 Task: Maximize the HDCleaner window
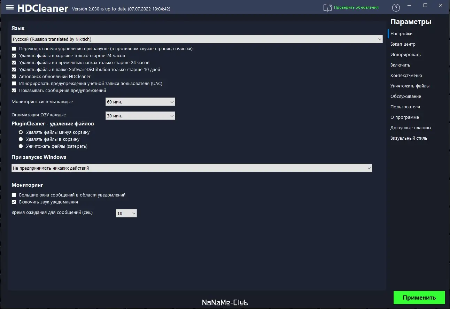coord(425,5)
